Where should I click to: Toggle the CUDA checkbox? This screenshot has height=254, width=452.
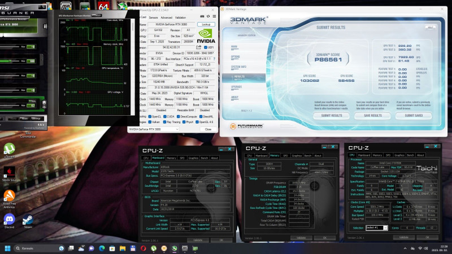[165, 117]
